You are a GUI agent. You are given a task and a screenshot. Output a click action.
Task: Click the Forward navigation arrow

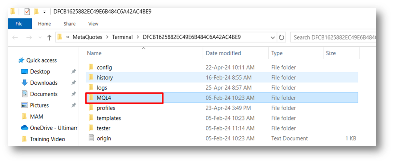29,37
